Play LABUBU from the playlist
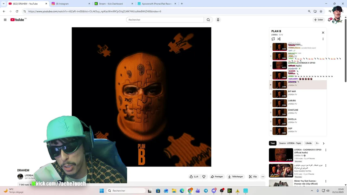The width and height of the screenshot is (347, 195). (298, 103)
